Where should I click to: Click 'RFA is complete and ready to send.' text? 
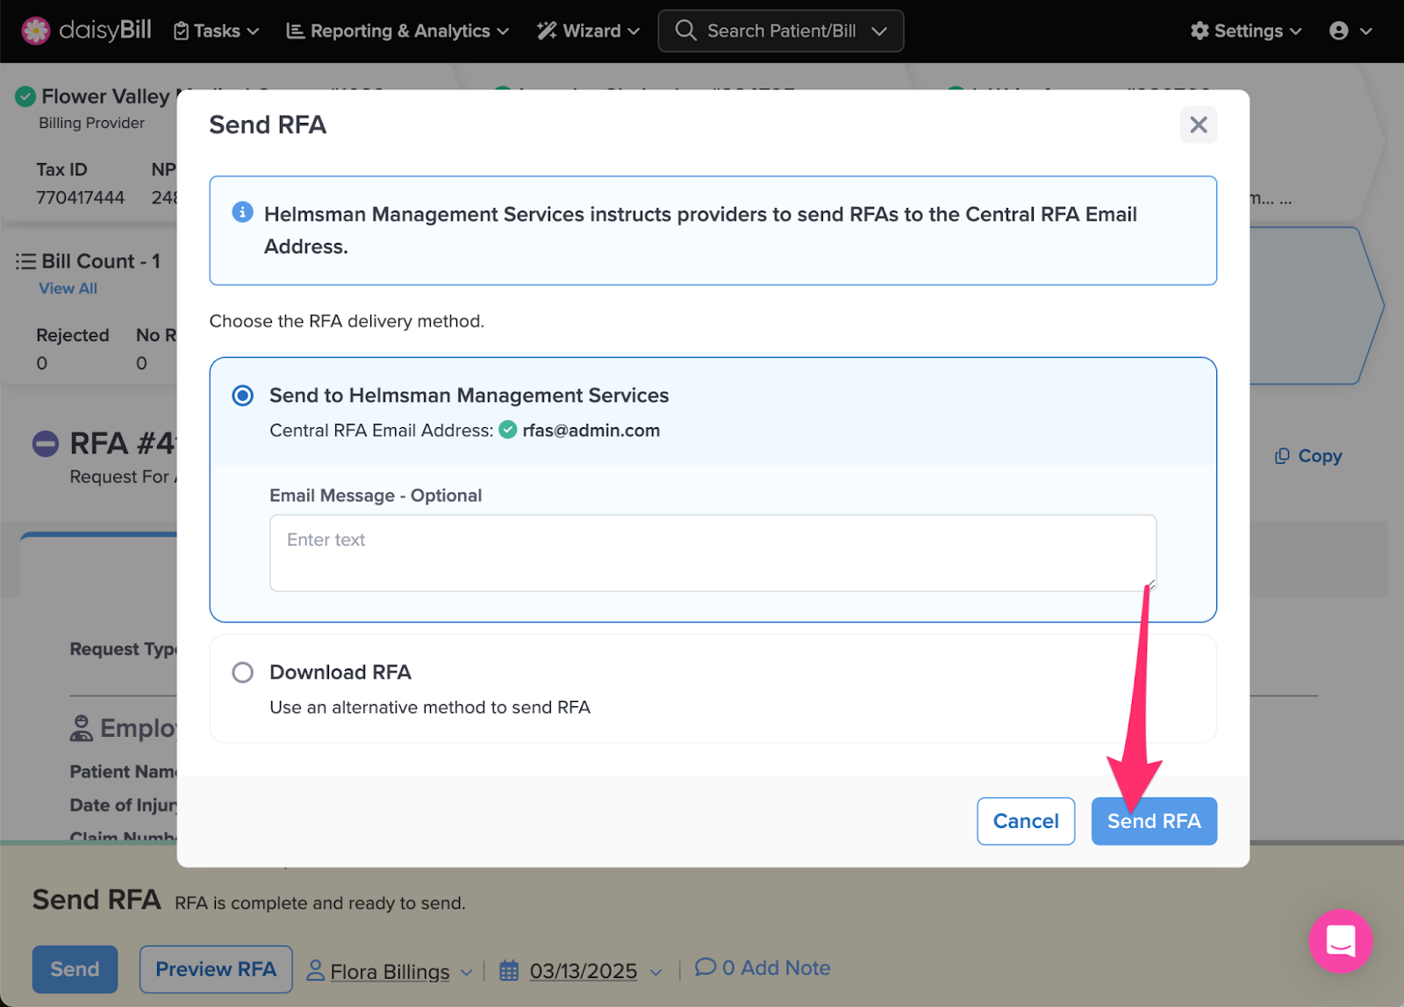coord(320,903)
